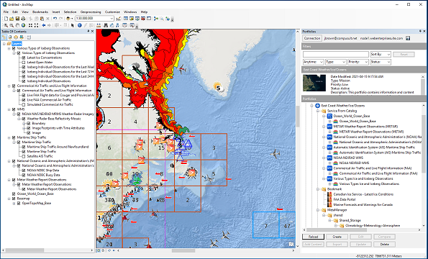
Task: Open the Priority filter dropdown
Action: pyautogui.click(x=358, y=62)
